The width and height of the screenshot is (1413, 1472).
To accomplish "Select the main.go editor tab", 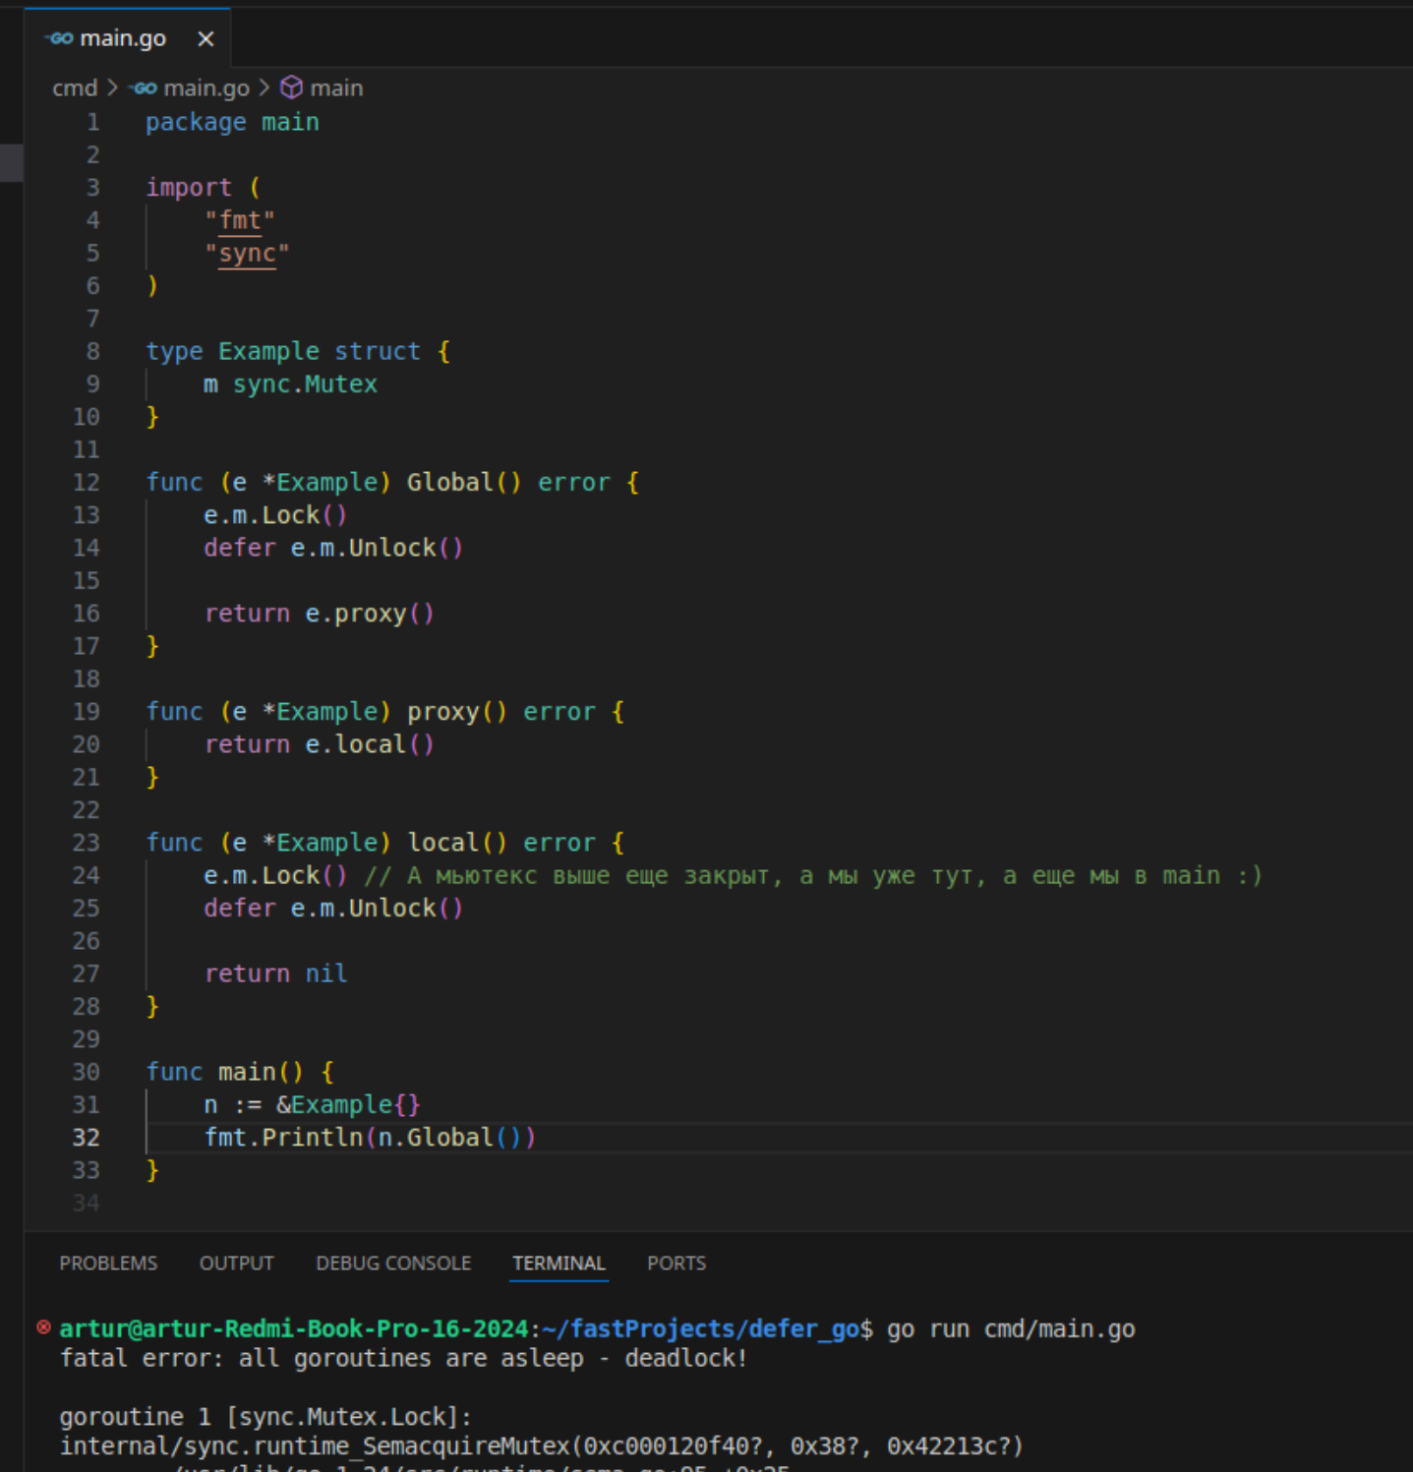I will pos(128,38).
